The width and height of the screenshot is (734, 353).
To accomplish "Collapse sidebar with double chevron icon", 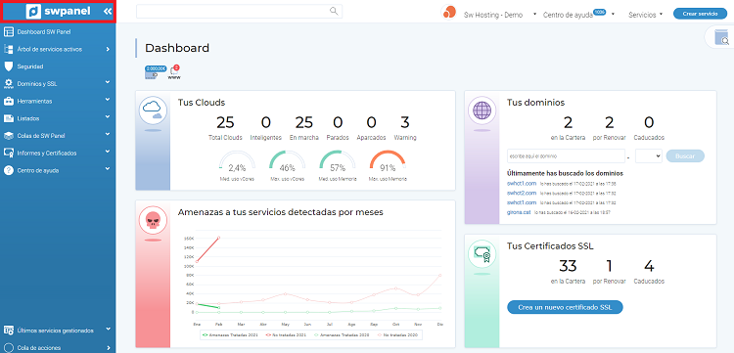I will 108,11.
